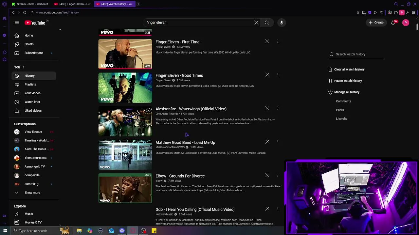Open Your videos in the sidebar

coord(34,93)
